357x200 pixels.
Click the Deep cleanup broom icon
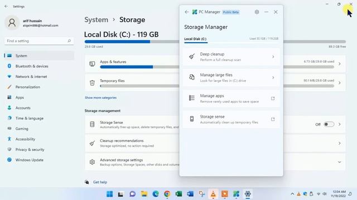coord(192,57)
